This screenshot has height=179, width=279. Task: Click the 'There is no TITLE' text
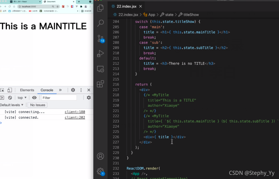click(x=187, y=64)
